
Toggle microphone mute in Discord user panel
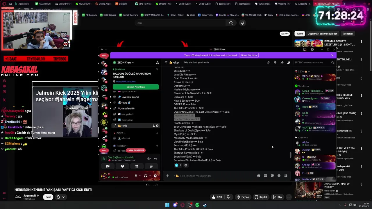pos(136,176)
